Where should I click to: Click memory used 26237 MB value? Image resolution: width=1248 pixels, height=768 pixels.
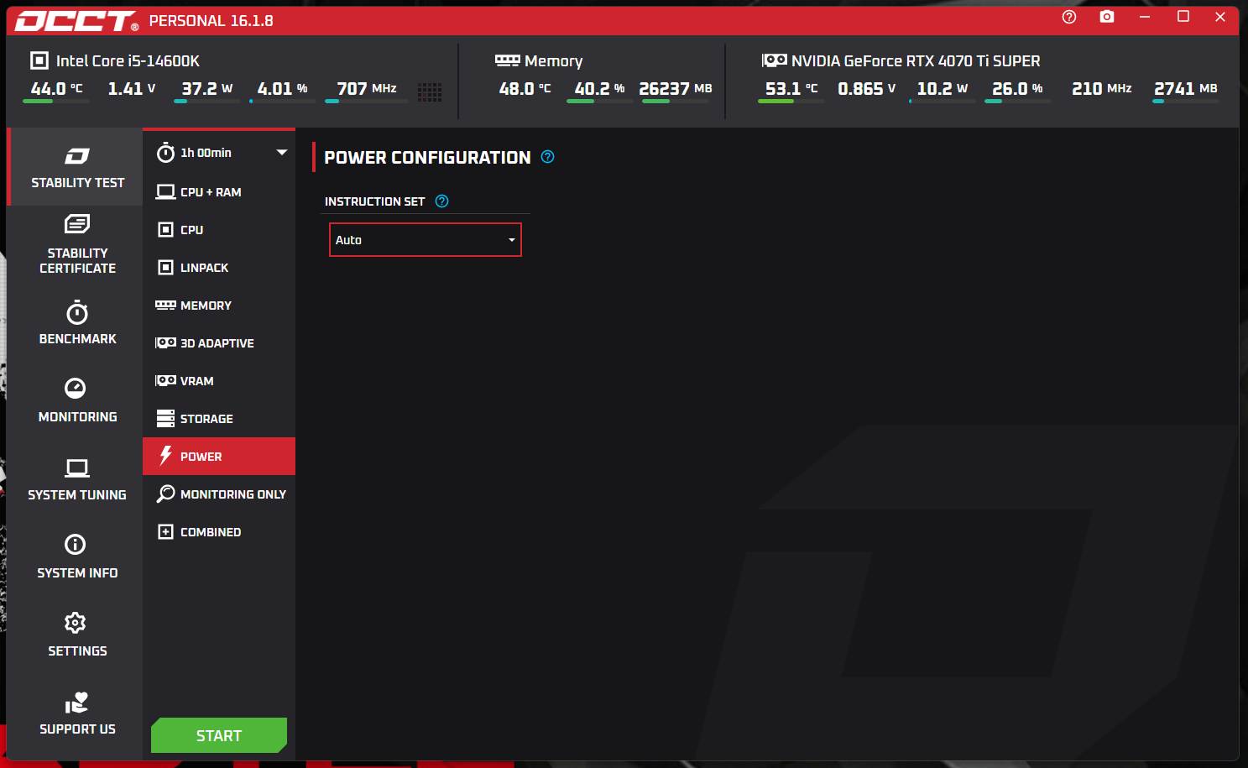(676, 88)
